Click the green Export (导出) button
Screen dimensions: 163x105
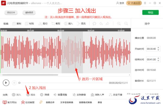(x=151, y=12)
